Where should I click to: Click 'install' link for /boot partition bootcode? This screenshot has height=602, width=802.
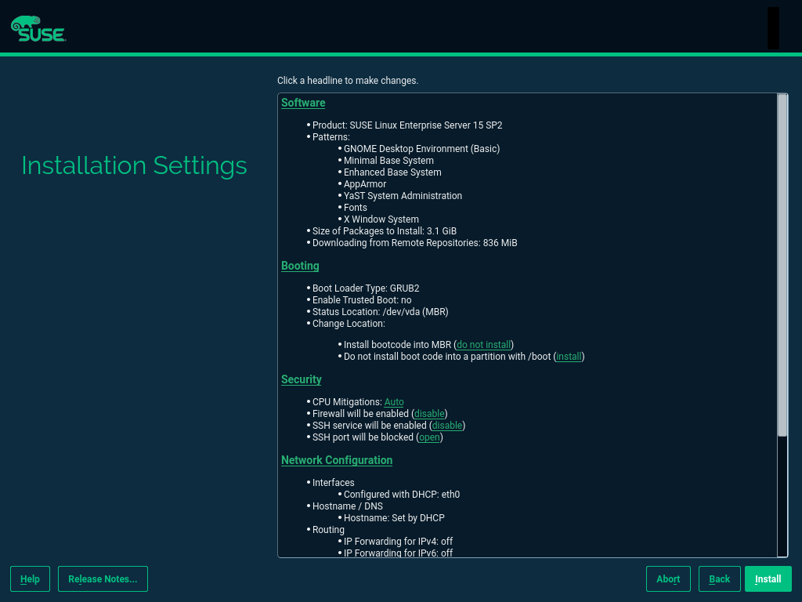click(569, 357)
